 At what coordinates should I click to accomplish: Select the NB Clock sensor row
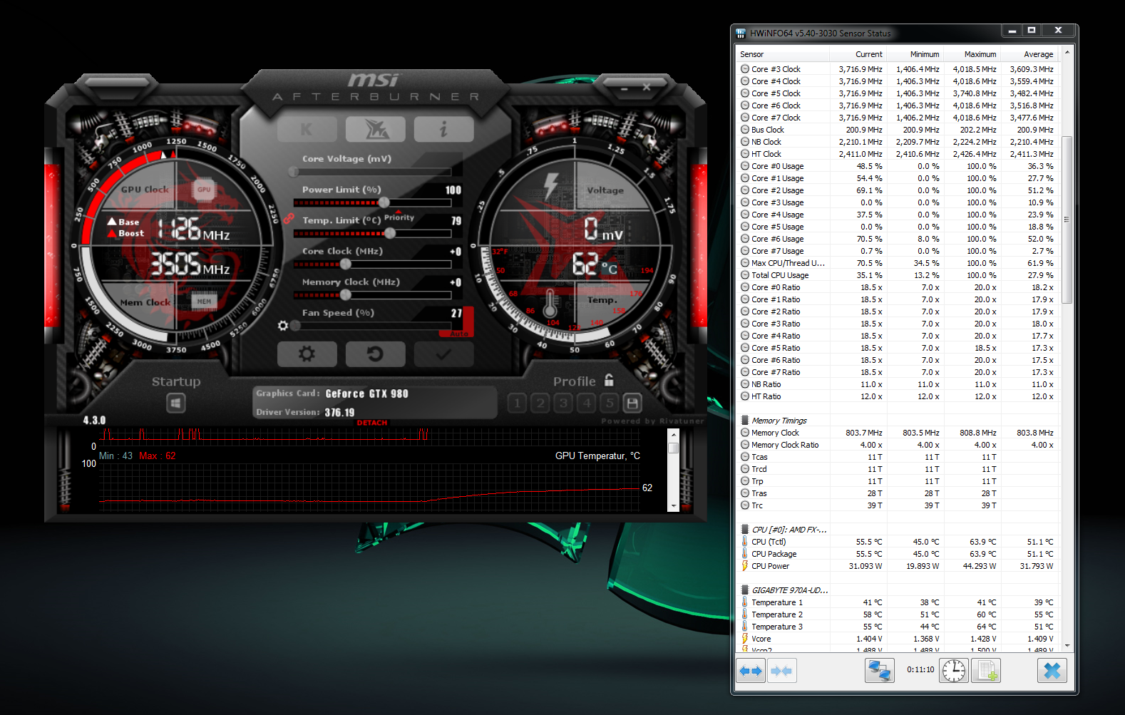898,142
